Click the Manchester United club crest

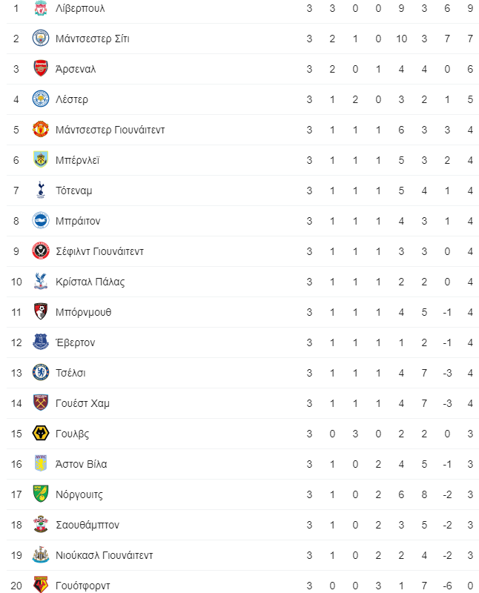pos(41,130)
